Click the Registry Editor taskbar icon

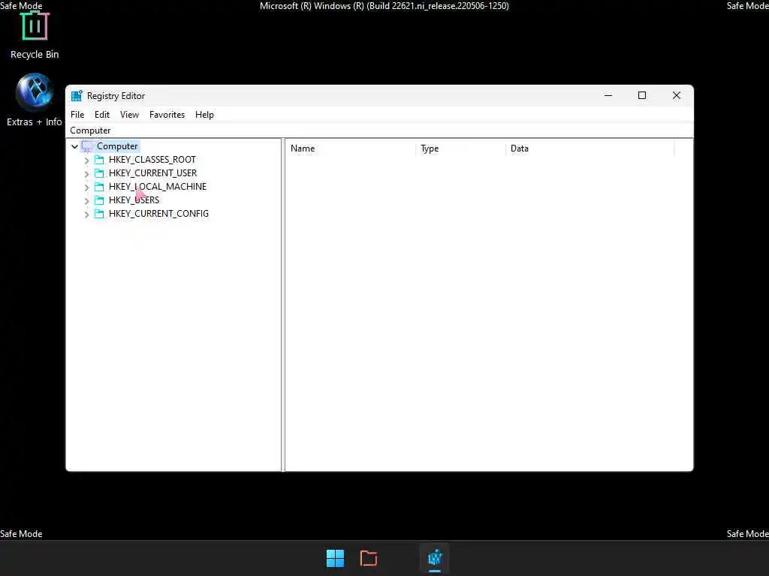click(x=435, y=558)
